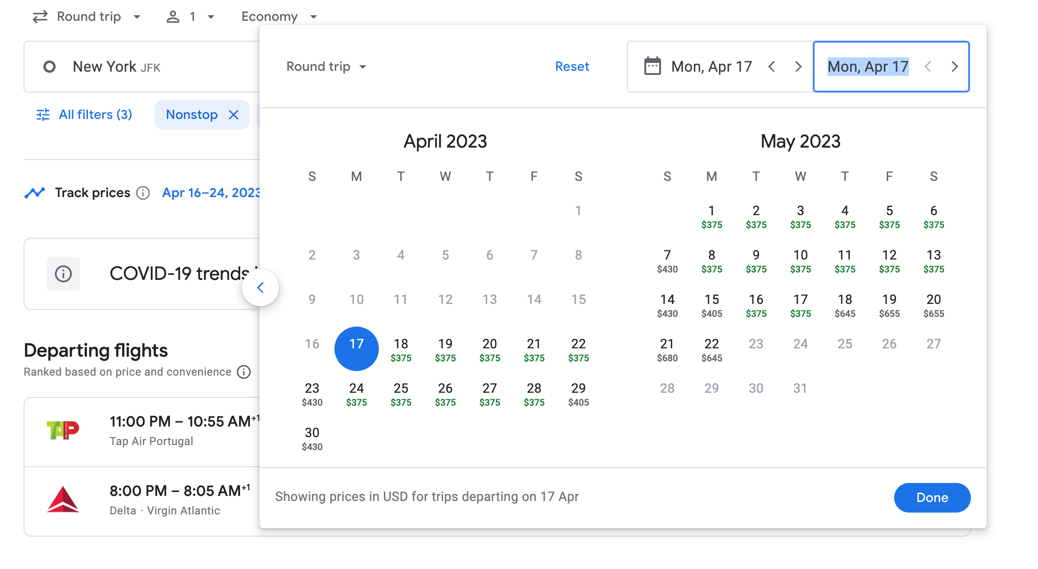Image resolution: width=1038 pixels, height=569 pixels.
Task: Go to previous departure day arrow
Action: coord(772,67)
